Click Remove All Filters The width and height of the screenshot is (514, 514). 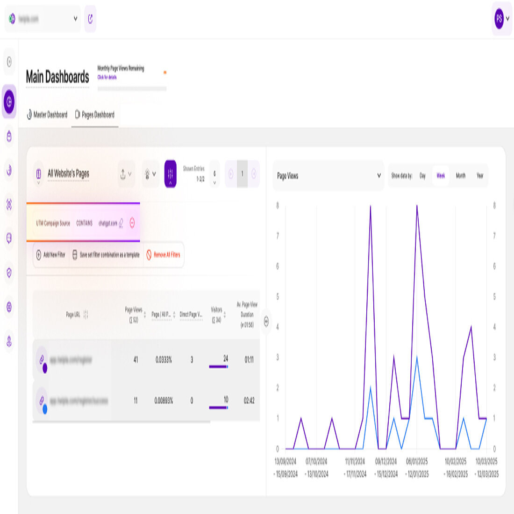163,255
